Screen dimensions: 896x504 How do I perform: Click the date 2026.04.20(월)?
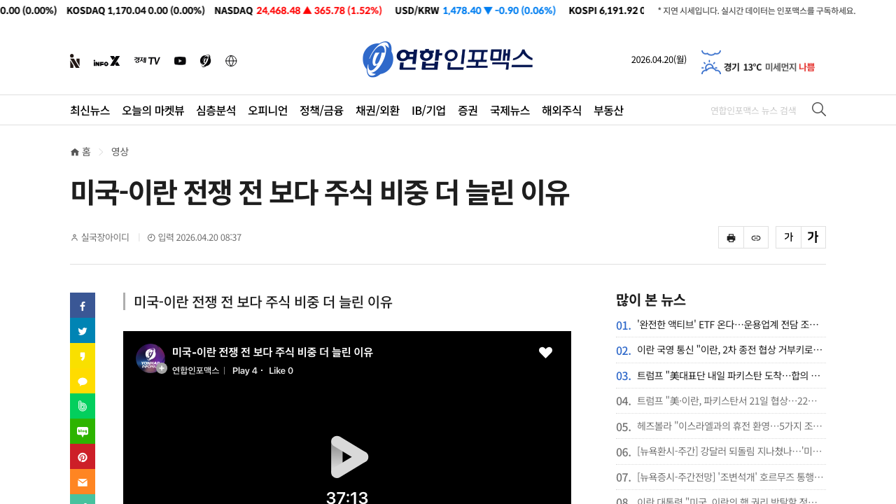click(659, 59)
